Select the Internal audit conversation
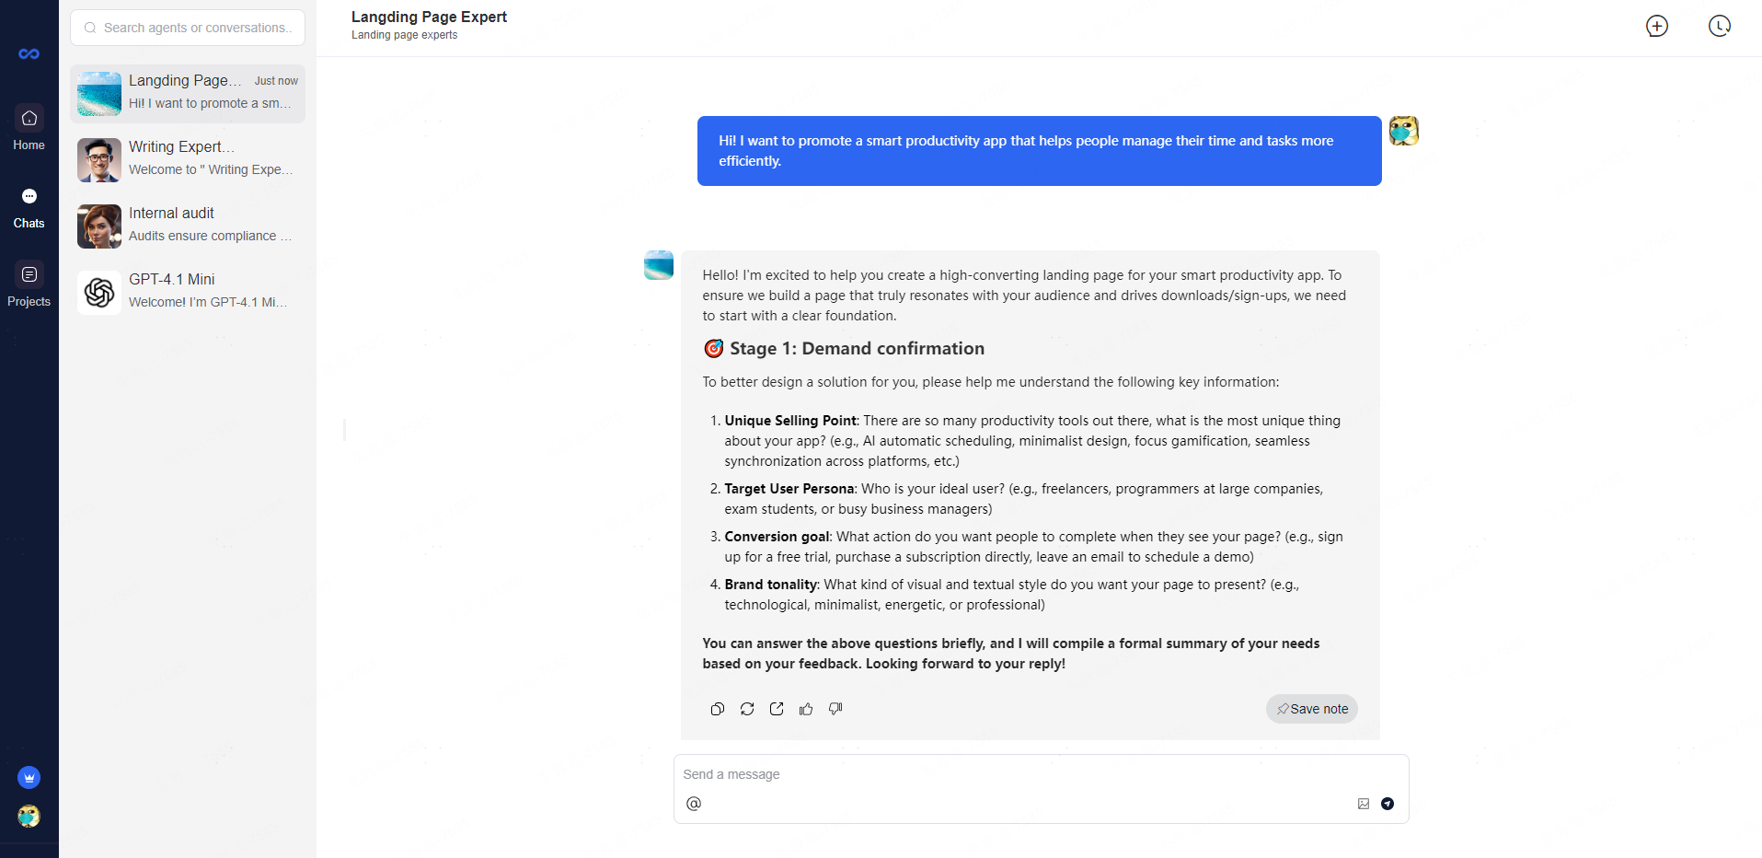Viewport: 1762px width, 858px height. click(x=188, y=225)
